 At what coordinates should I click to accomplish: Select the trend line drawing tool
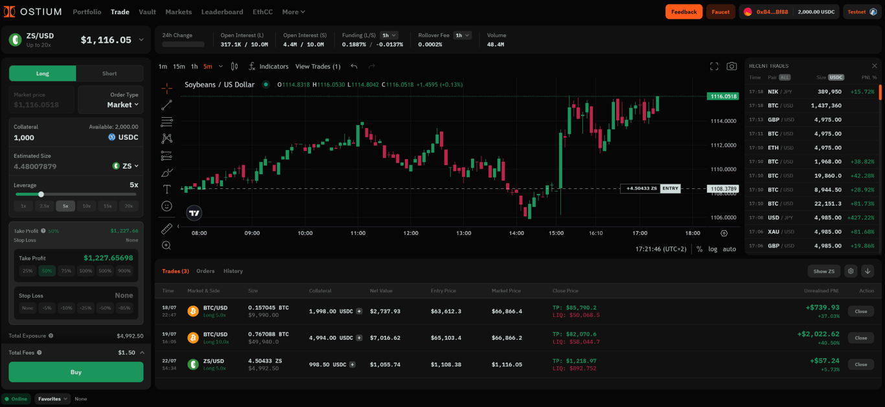point(167,105)
